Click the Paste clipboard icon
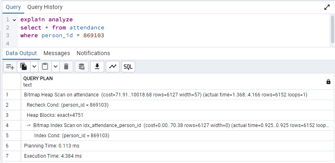The image size is (335, 163). (45, 67)
